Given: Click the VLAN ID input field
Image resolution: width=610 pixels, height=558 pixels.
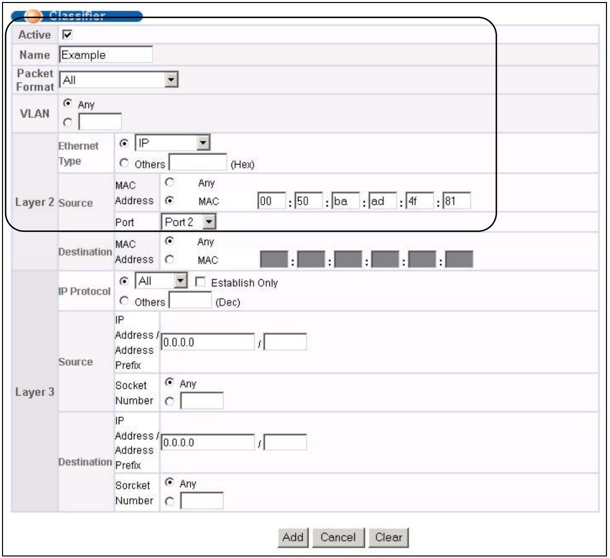Looking at the screenshot, I should 100,122.
